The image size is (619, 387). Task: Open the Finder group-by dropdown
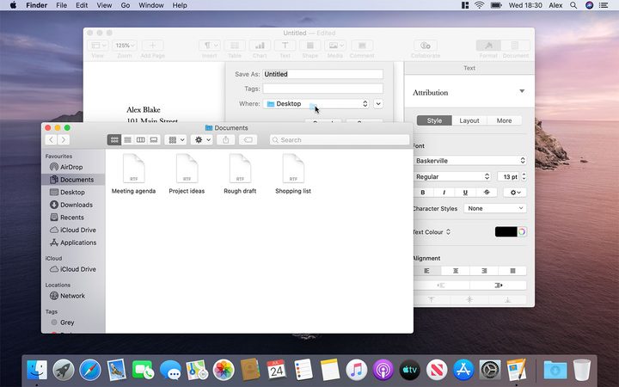[175, 140]
